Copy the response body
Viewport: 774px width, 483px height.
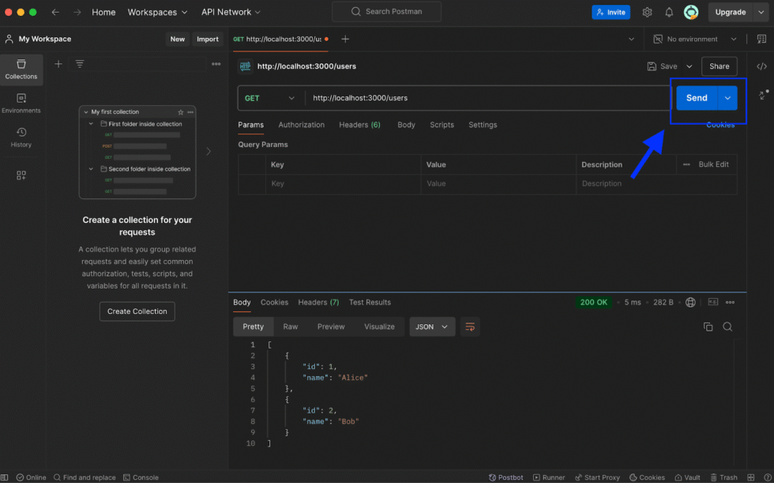pyautogui.click(x=708, y=327)
